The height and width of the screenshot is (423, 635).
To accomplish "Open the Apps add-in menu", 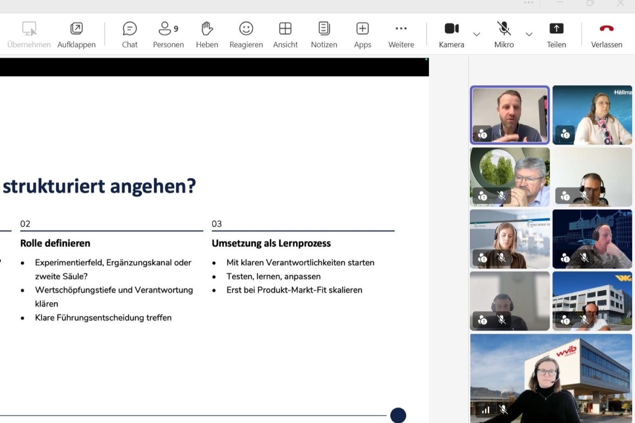I will (x=362, y=34).
